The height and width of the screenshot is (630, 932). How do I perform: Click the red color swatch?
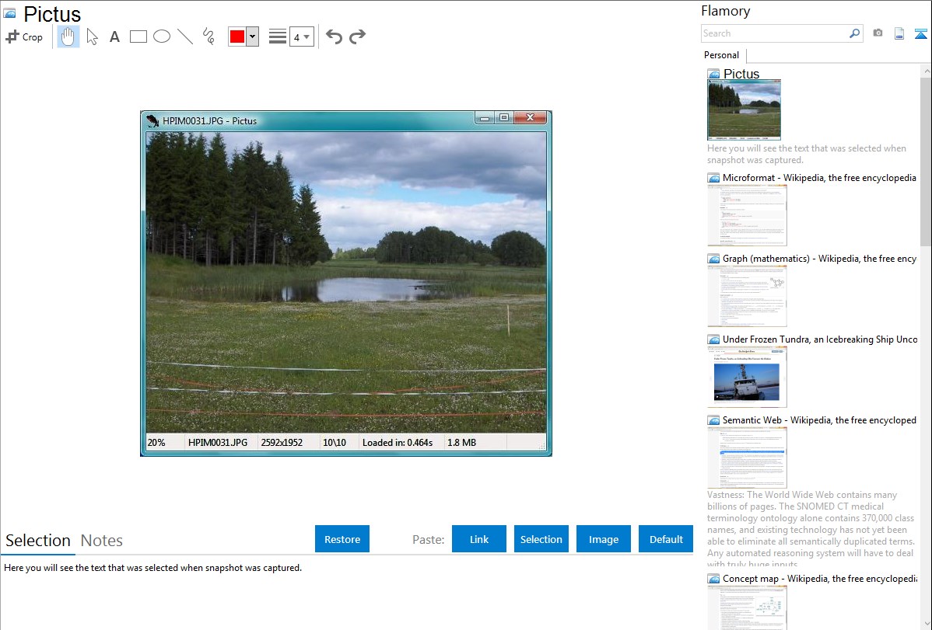[x=237, y=37]
